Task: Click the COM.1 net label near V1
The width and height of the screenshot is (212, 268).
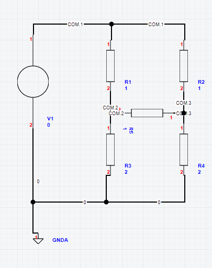Action: click(x=75, y=25)
